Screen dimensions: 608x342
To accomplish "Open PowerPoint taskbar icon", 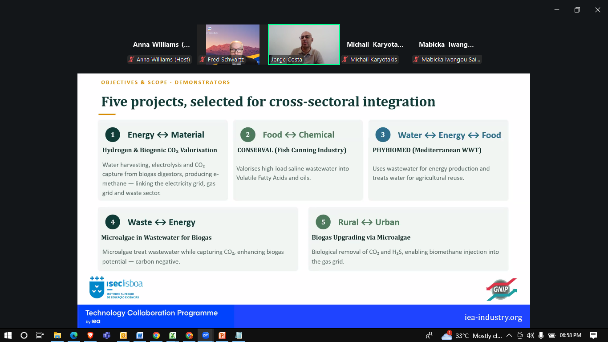I will pyautogui.click(x=222, y=335).
